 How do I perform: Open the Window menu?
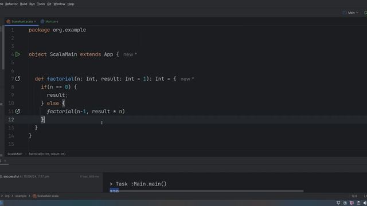point(59,4)
